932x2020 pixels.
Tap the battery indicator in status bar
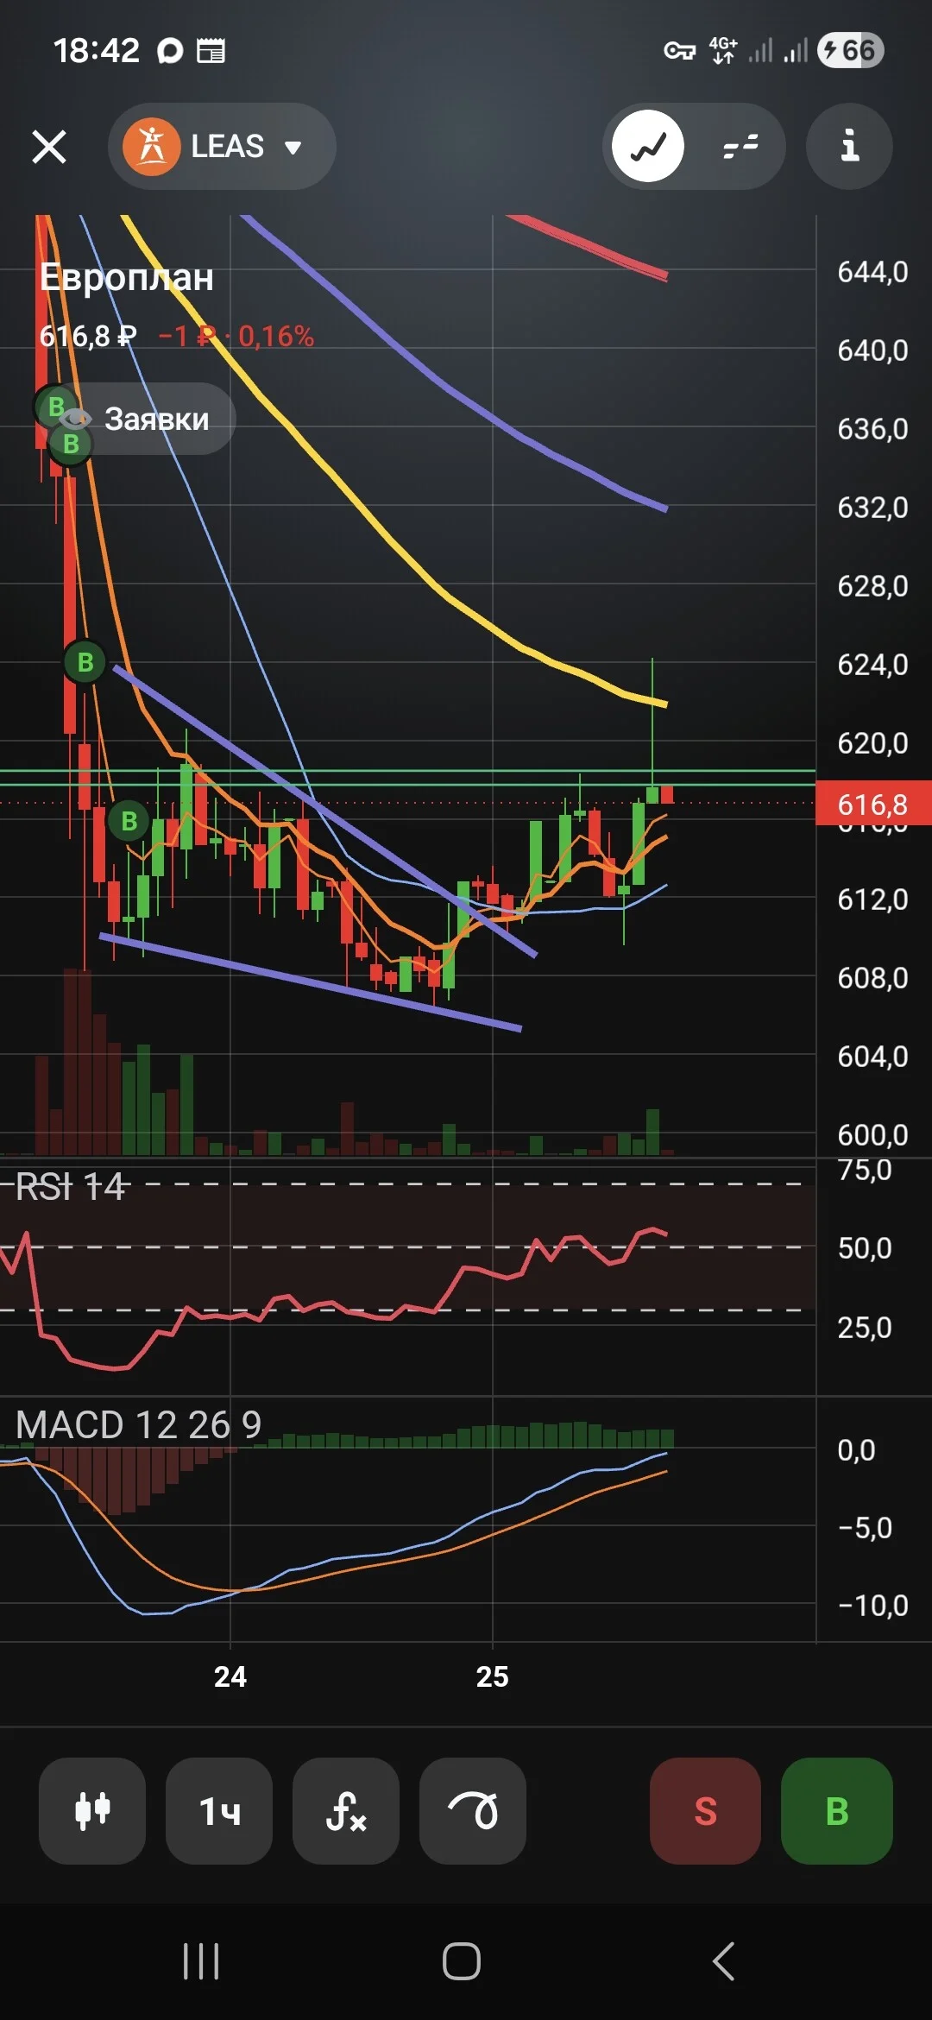(851, 50)
